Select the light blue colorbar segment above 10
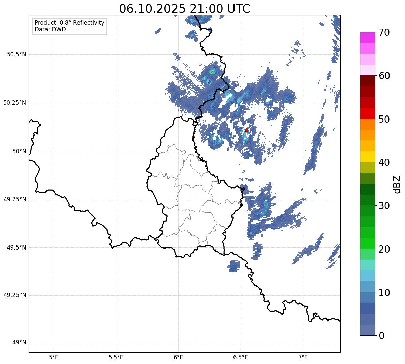Image resolution: width=405 pixels, height=364 pixels. click(368, 287)
